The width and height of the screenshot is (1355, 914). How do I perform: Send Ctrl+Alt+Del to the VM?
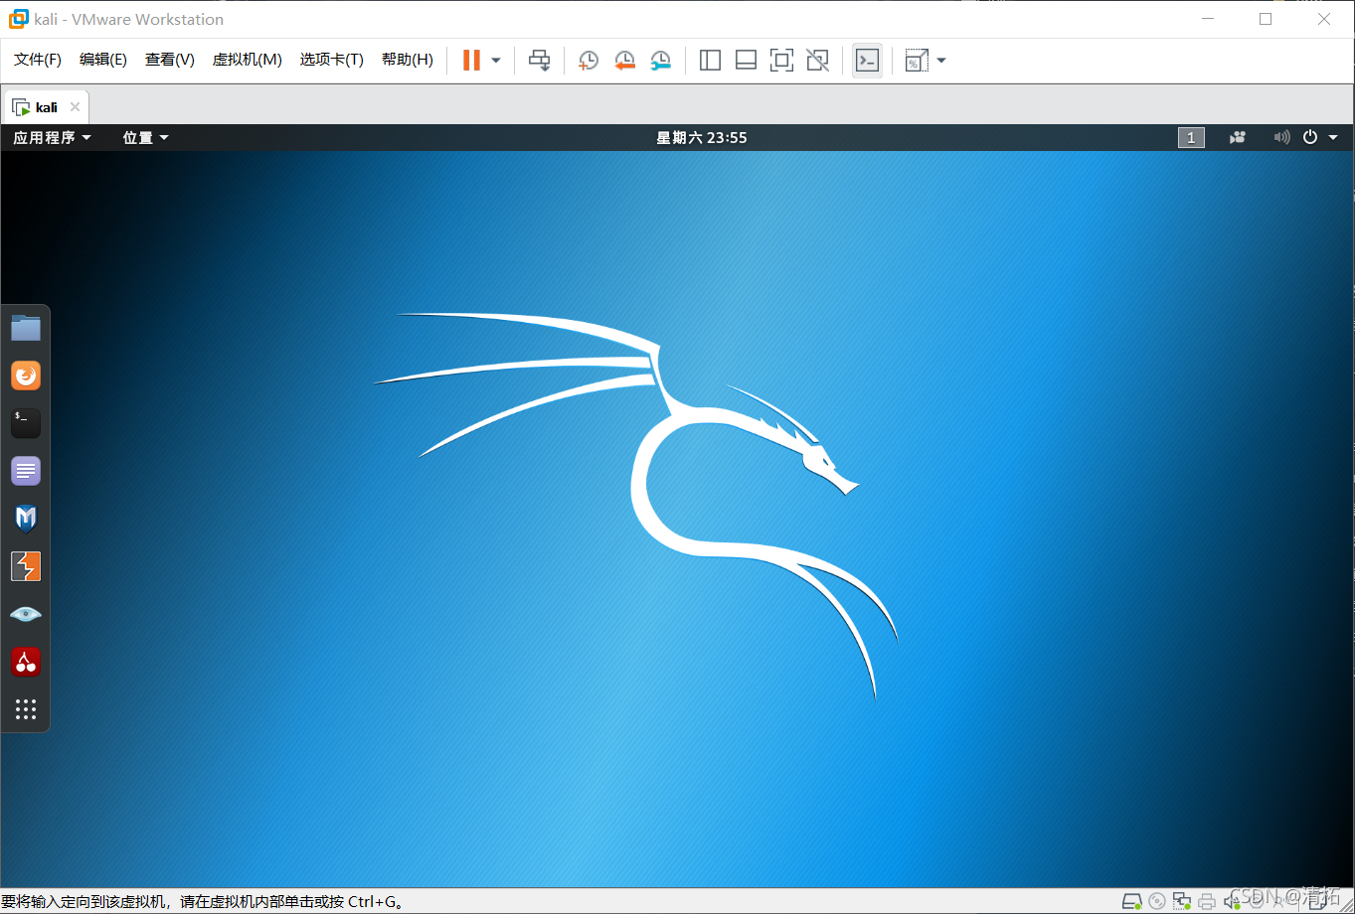tap(539, 61)
